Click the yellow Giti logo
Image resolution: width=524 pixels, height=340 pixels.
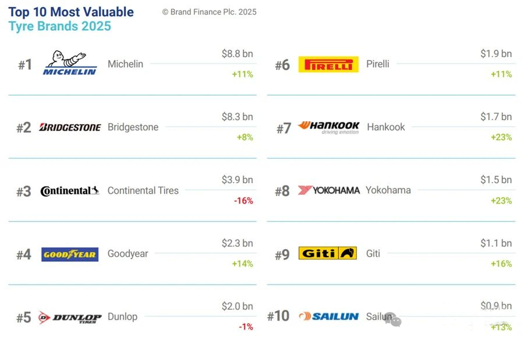pyautogui.click(x=327, y=253)
